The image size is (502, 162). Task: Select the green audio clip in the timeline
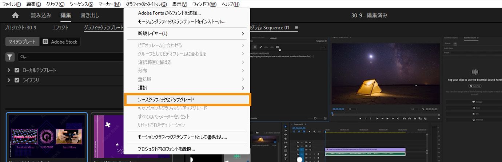[x=365, y=154]
